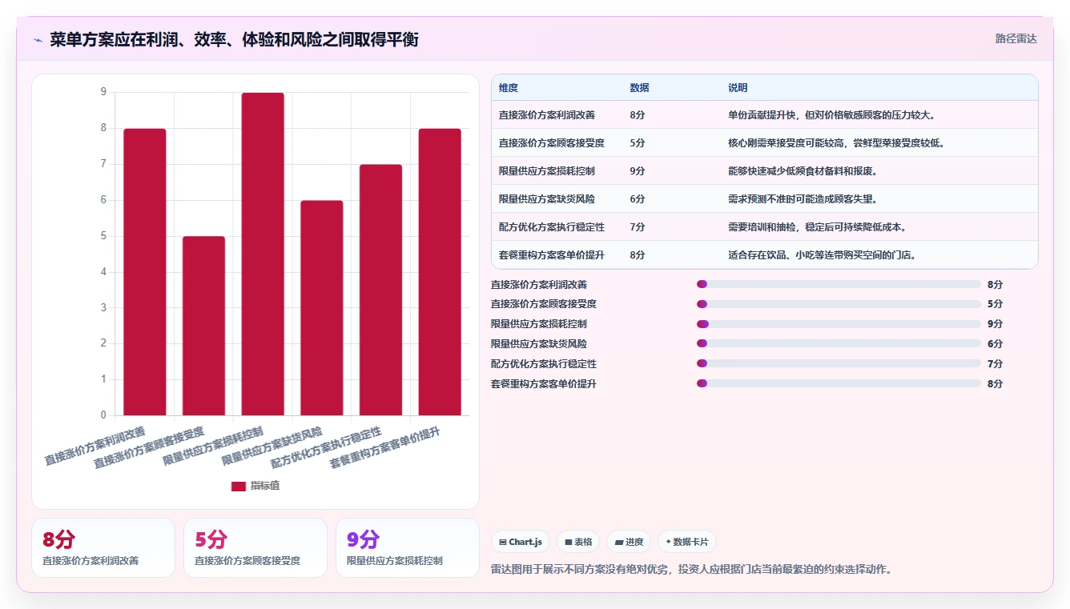1070x609 pixels.
Task: Select the Chart.js tag button
Action: coord(521,542)
